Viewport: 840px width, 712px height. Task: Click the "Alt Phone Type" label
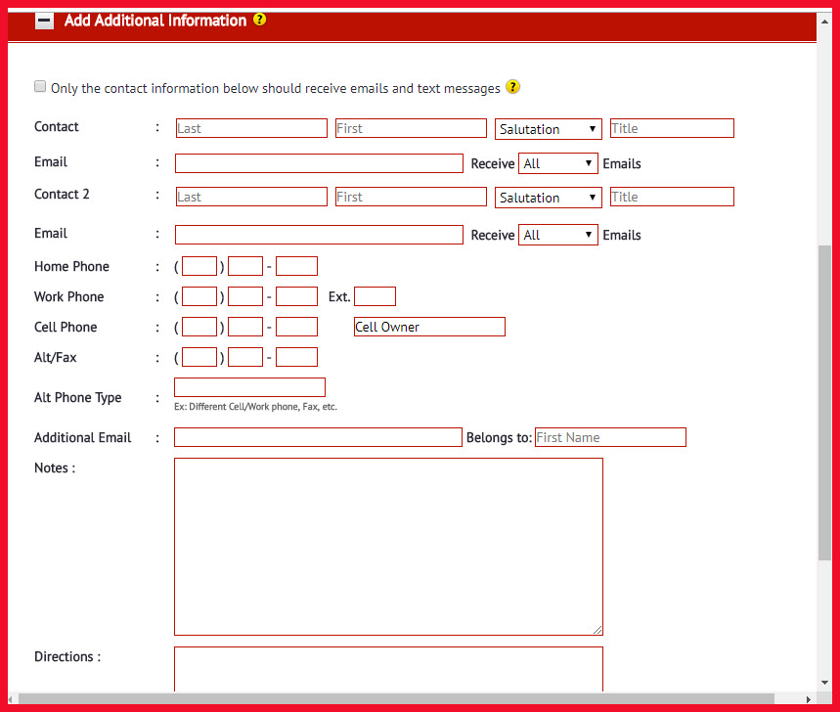77,397
